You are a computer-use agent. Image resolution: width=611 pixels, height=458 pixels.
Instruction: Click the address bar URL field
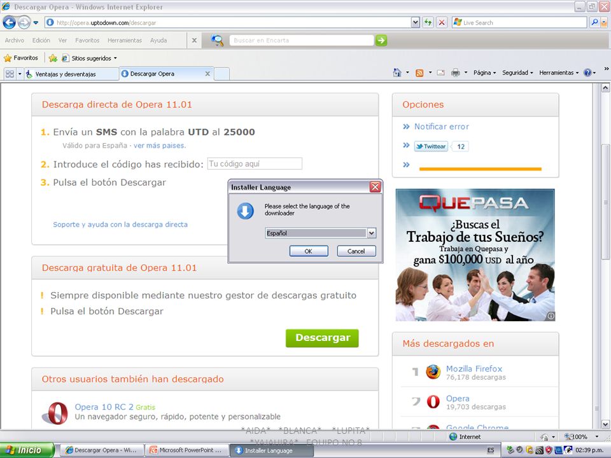click(228, 23)
